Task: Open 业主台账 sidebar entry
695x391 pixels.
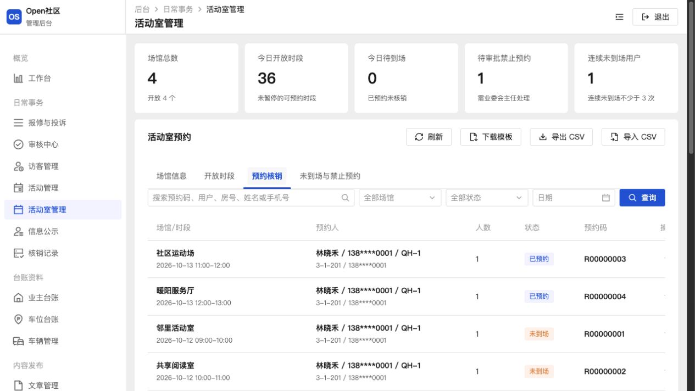Action: click(x=63, y=298)
